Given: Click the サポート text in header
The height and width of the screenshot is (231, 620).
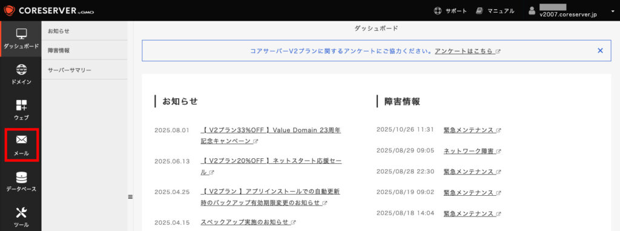Looking at the screenshot, I should point(456,11).
